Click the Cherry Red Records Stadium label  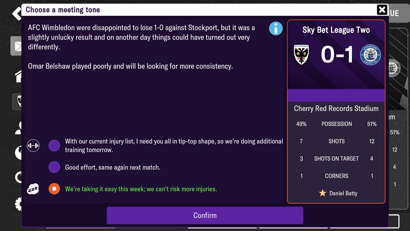click(x=336, y=108)
